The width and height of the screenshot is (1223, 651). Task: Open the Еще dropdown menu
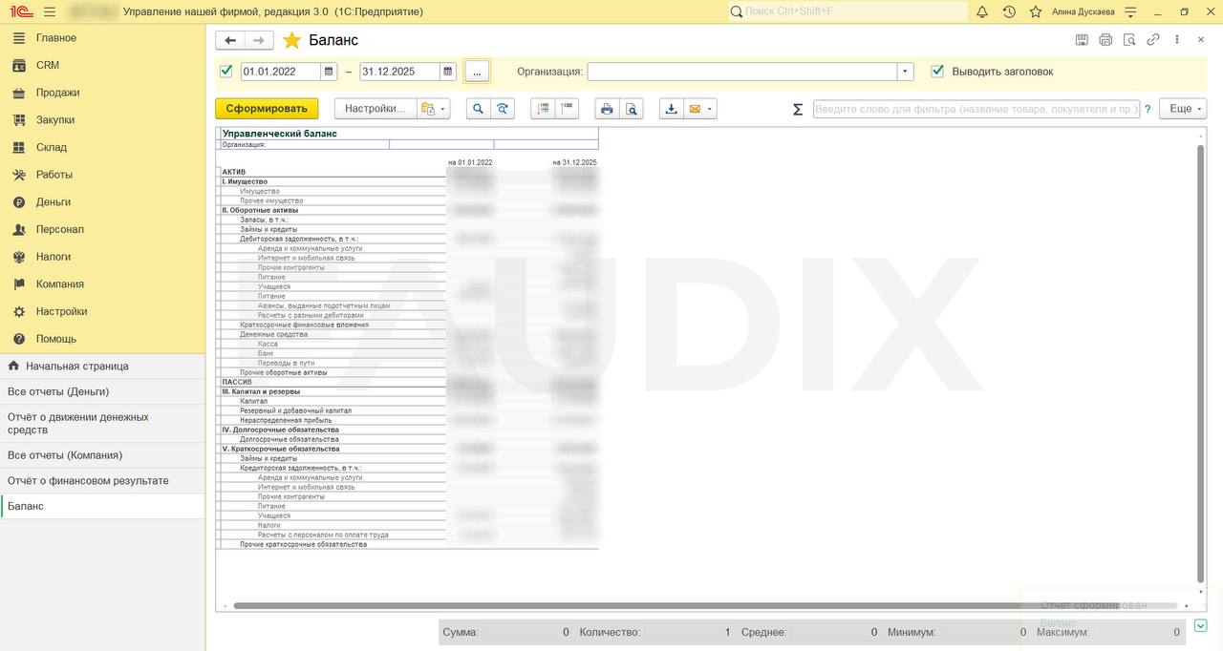click(1183, 109)
